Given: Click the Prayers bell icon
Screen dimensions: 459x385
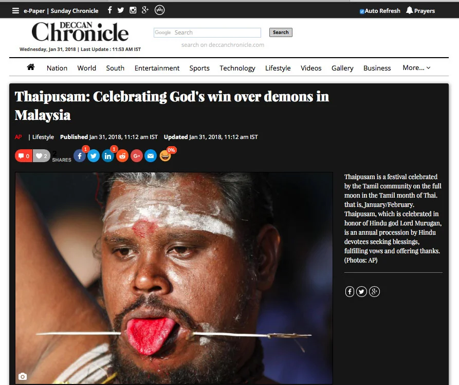Looking at the screenshot, I should point(409,10).
